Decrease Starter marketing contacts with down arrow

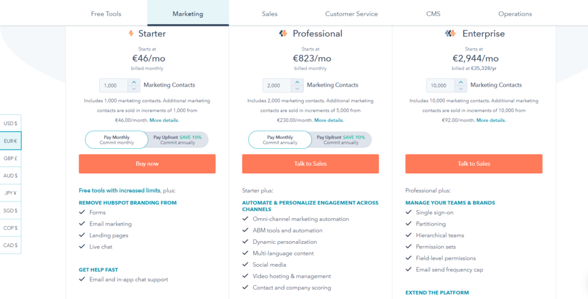[134, 89]
